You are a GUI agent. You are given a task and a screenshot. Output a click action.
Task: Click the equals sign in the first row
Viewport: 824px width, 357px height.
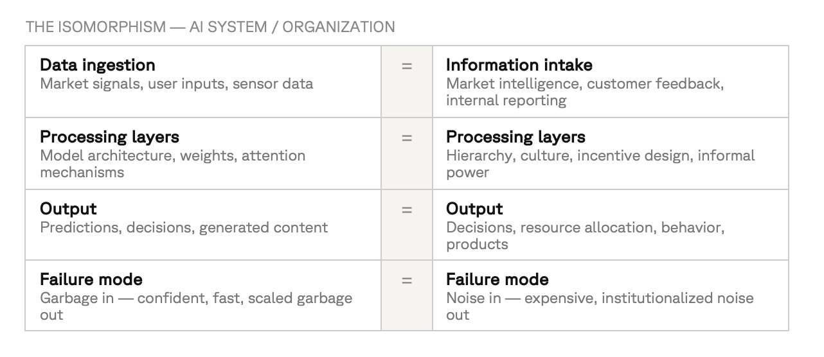pos(407,65)
